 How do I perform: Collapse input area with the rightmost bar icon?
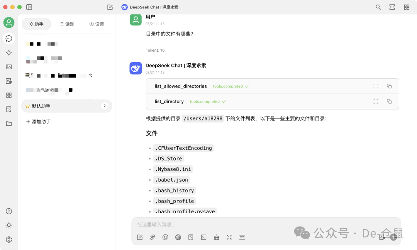point(242,237)
